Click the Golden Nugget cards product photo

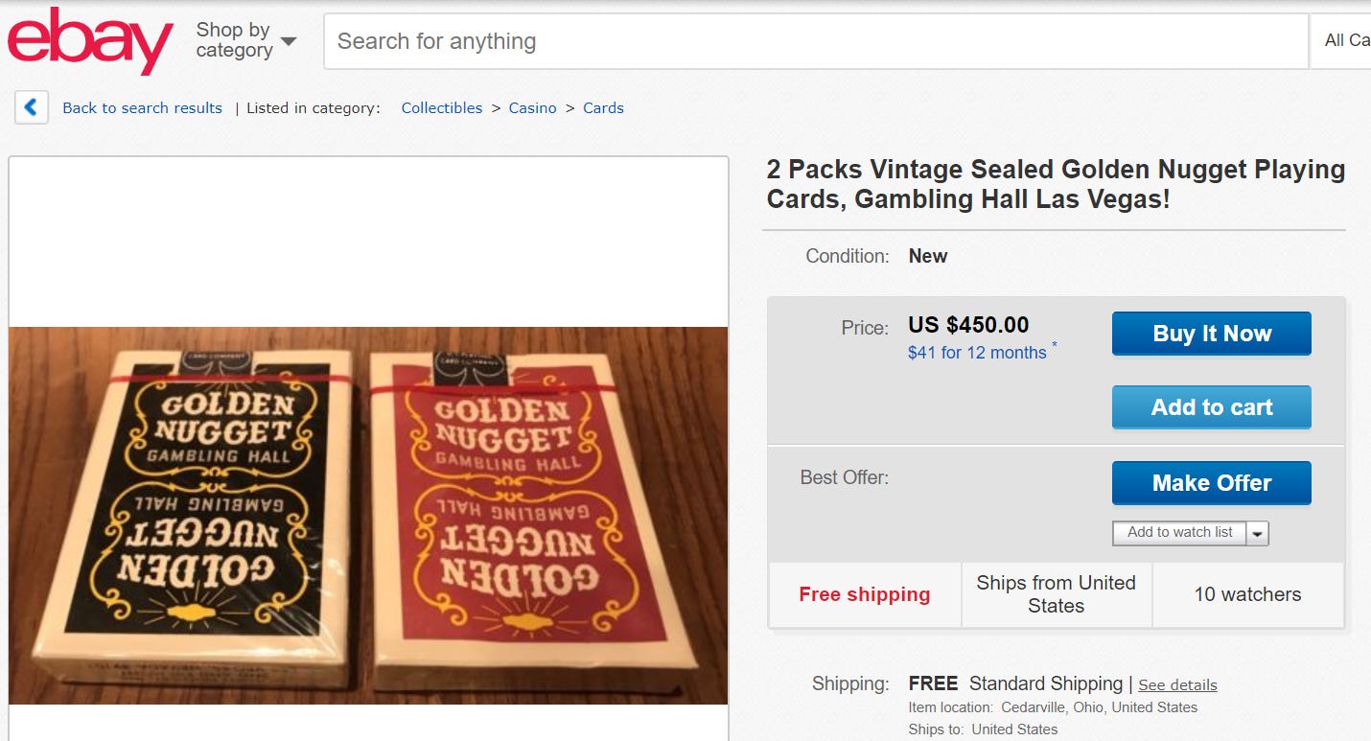point(368,516)
